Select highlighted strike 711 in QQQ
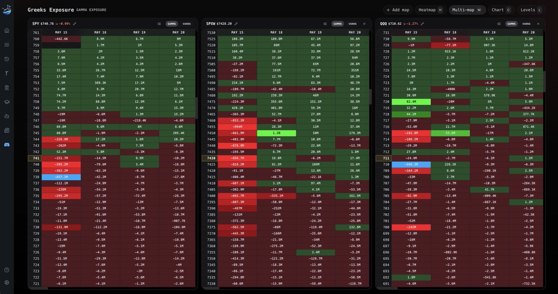 pos(384,158)
